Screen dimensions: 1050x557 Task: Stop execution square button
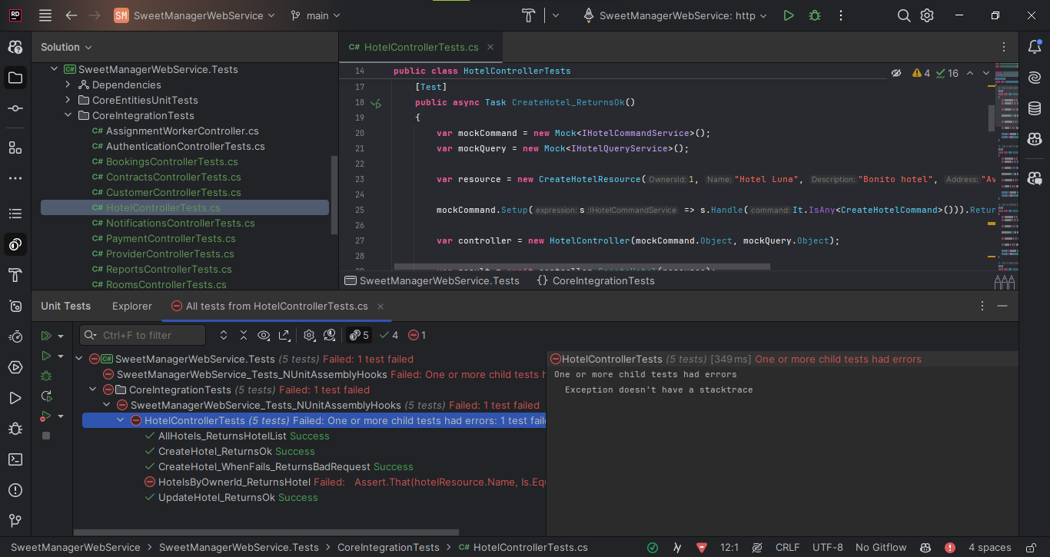[x=46, y=436]
